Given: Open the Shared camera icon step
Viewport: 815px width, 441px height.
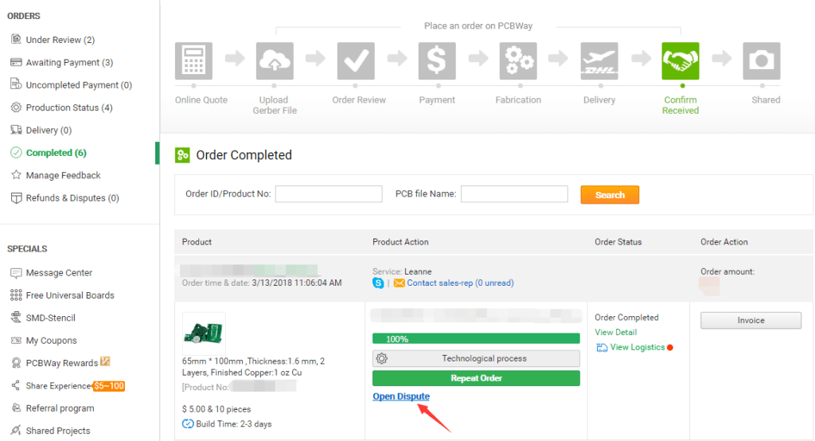Looking at the screenshot, I should pos(762,61).
